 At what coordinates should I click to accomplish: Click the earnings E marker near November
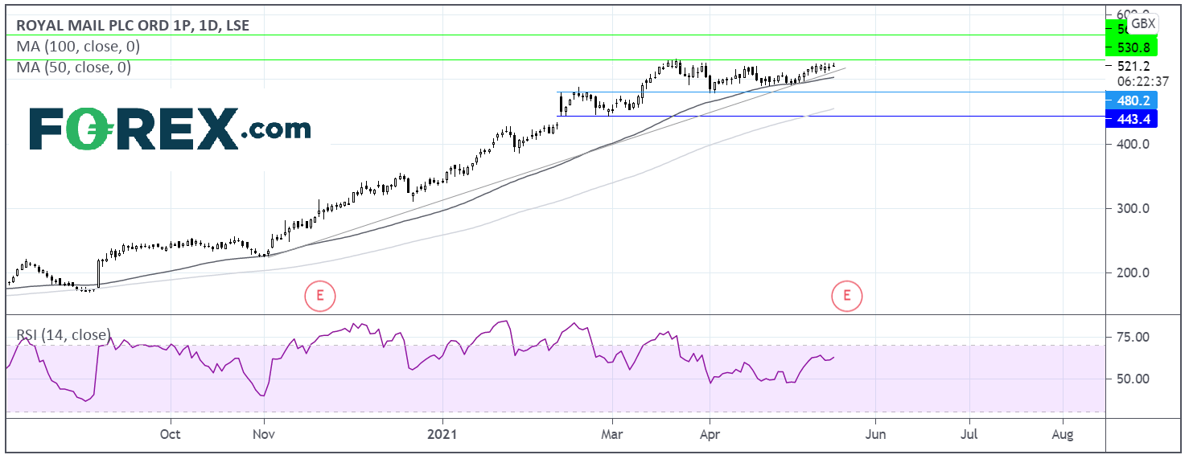click(319, 296)
